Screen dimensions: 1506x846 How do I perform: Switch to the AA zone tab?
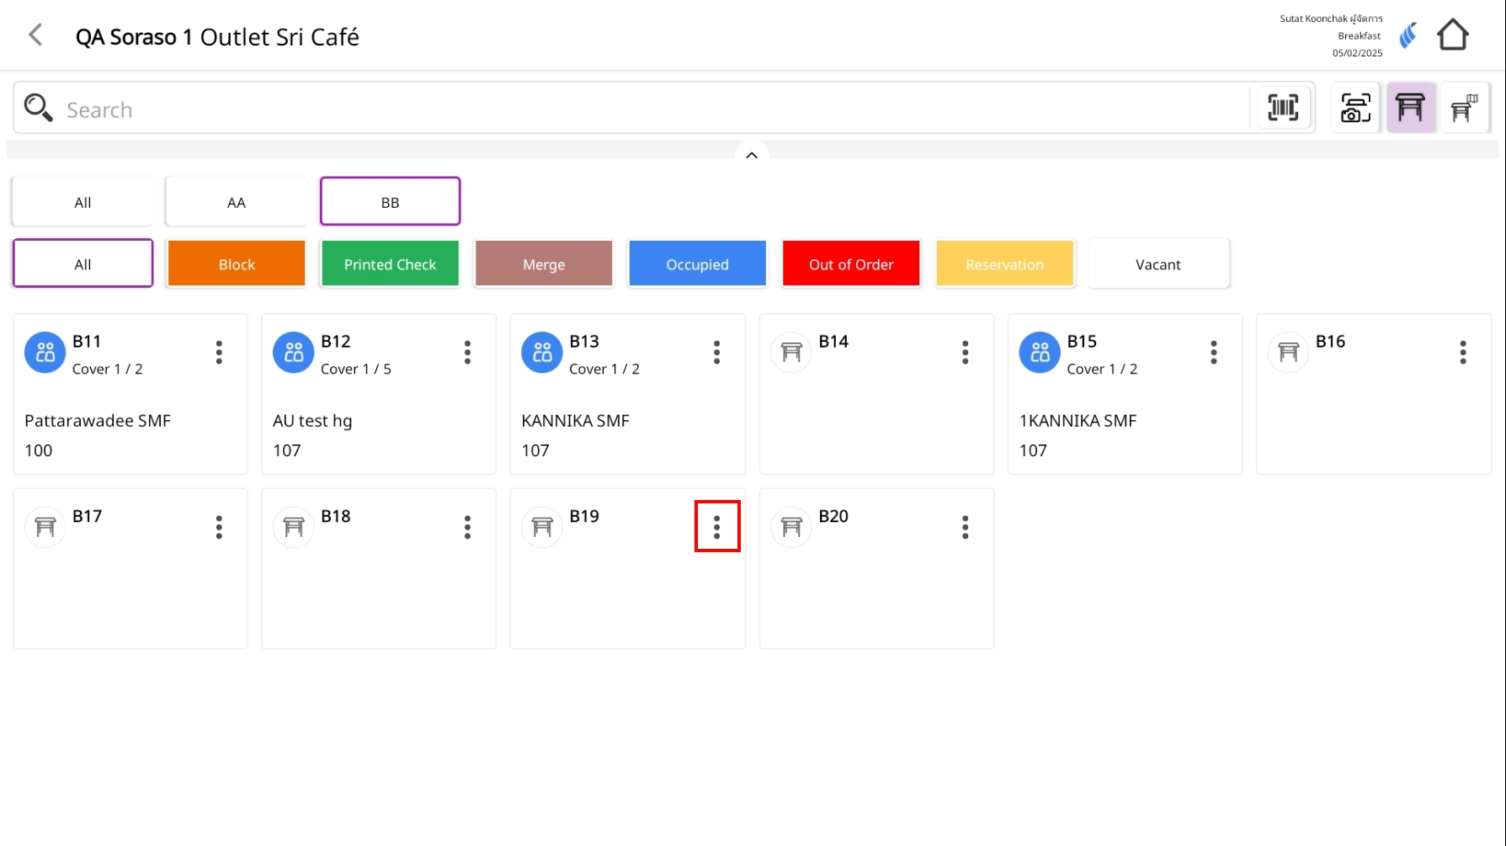(x=237, y=202)
